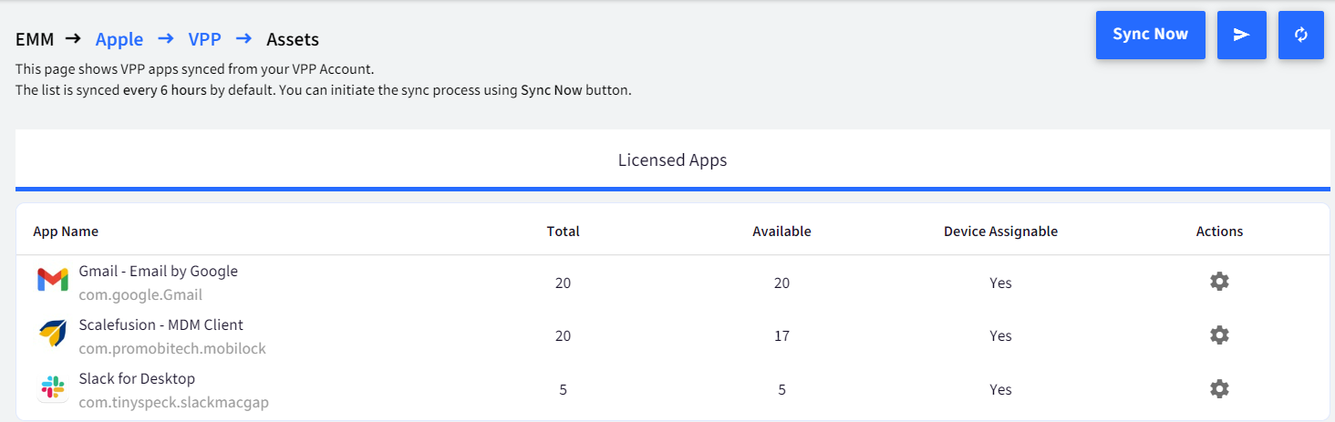Open the gear settings for the Gmail app
Image resolution: width=1335 pixels, height=422 pixels.
click(1219, 282)
